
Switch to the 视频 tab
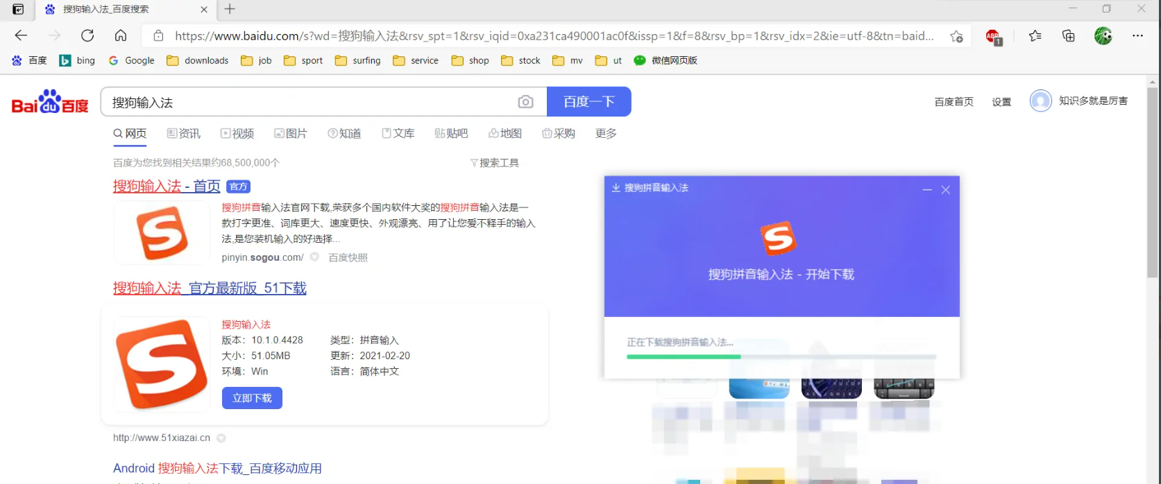coord(237,133)
